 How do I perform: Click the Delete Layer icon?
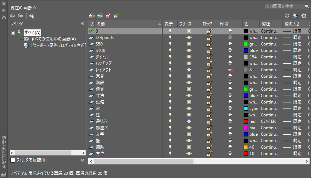[x=109, y=16]
